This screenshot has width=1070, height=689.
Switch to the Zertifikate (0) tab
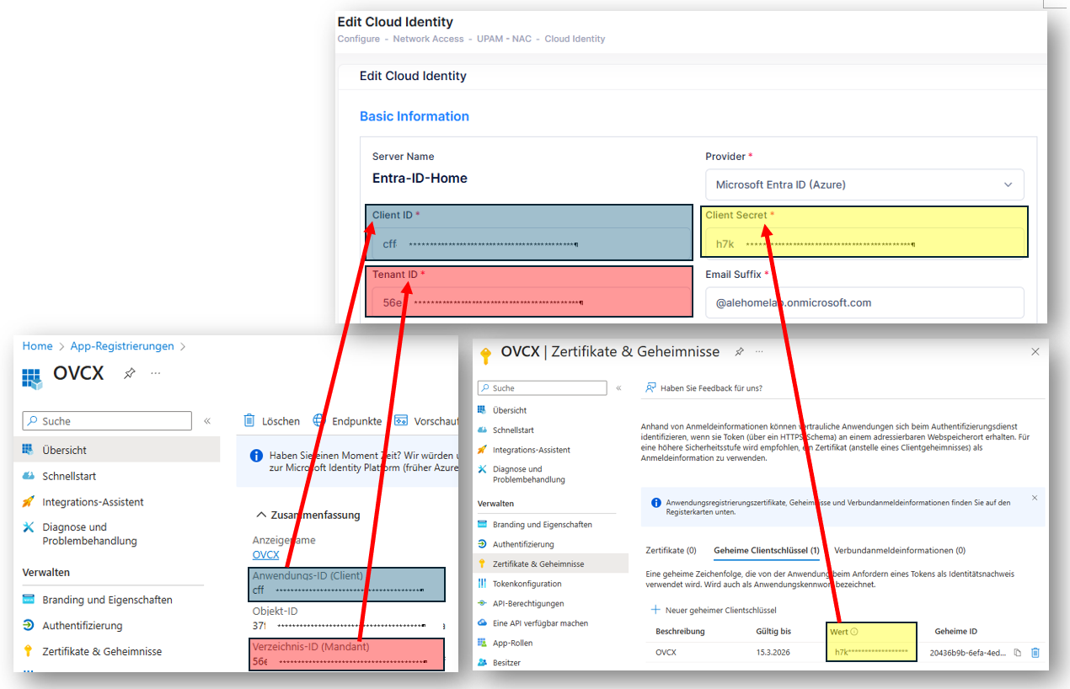671,550
